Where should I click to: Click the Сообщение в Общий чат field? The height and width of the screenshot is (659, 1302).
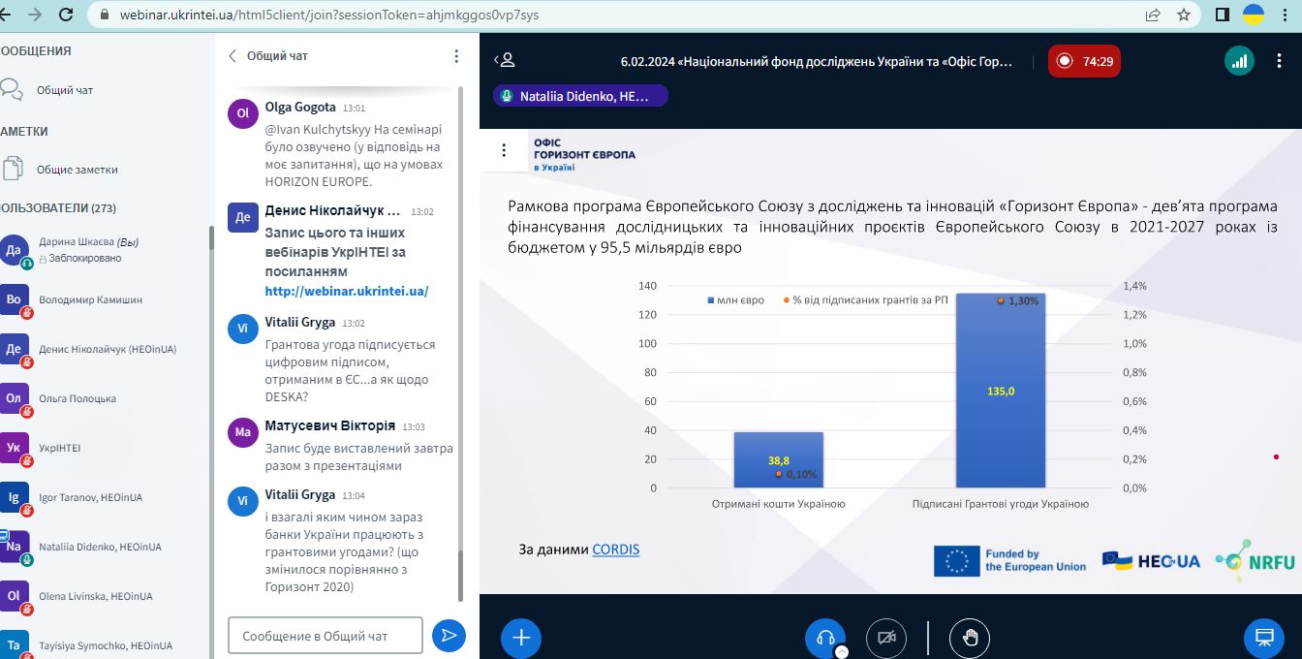tap(325, 636)
